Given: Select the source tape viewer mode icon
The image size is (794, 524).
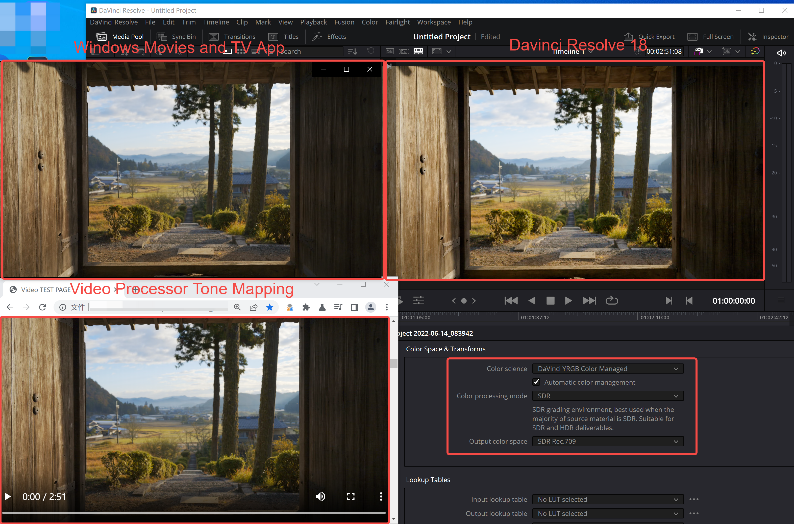Looking at the screenshot, I should point(404,51).
